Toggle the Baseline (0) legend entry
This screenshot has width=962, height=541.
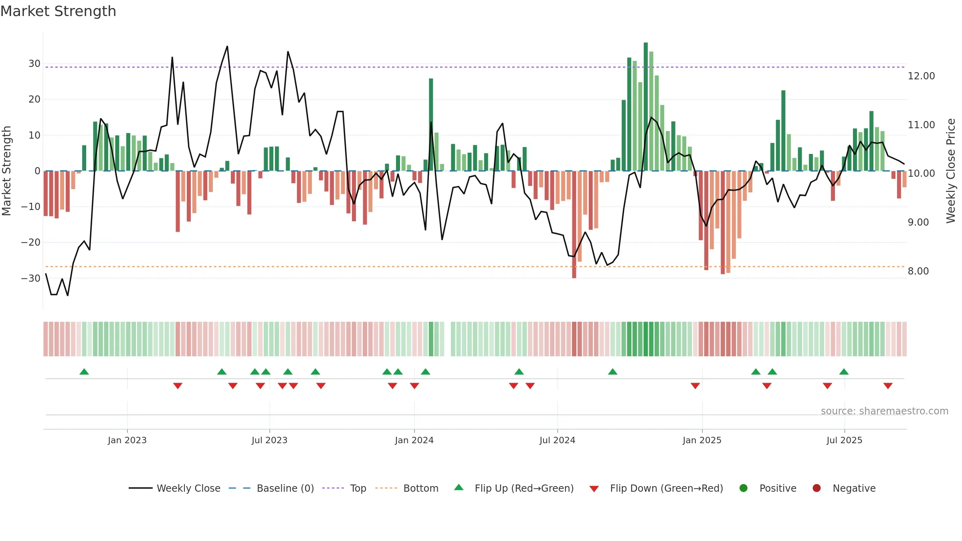tap(271, 488)
